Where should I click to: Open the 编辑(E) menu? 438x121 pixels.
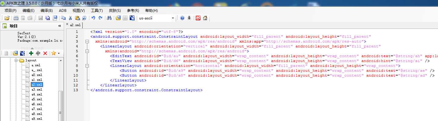pyautogui.click(x=28, y=11)
